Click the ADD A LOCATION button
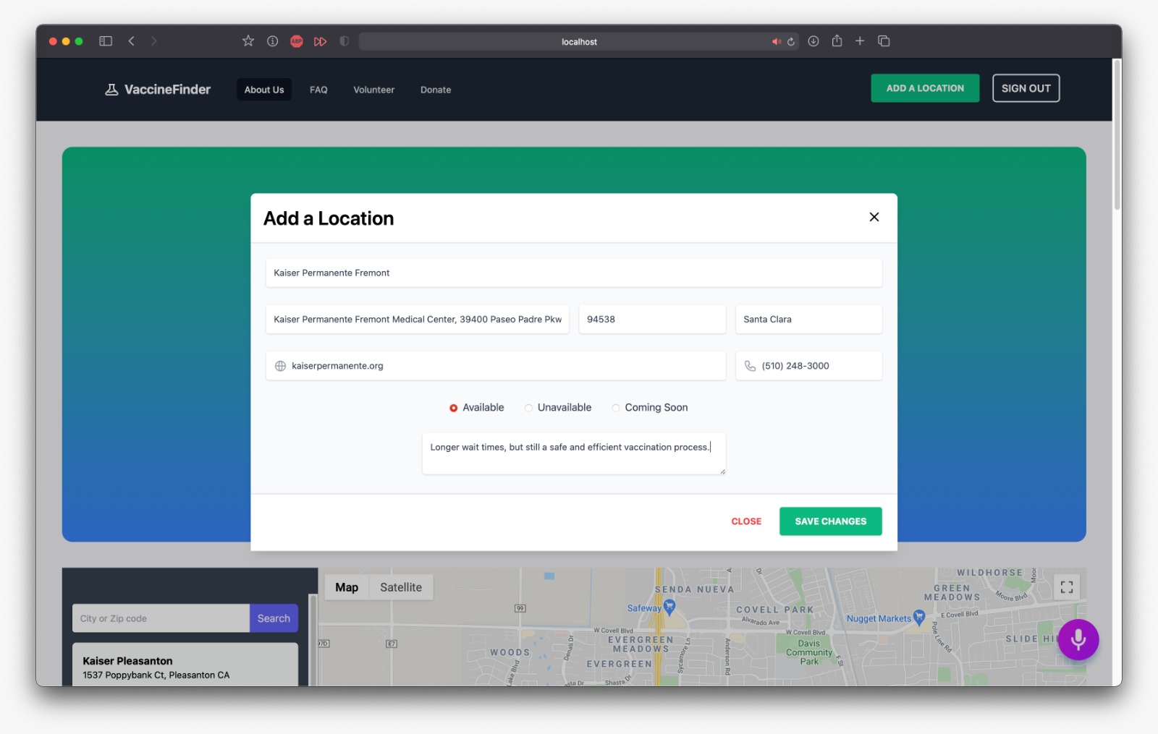Screen dimensions: 1158x734 (925, 88)
